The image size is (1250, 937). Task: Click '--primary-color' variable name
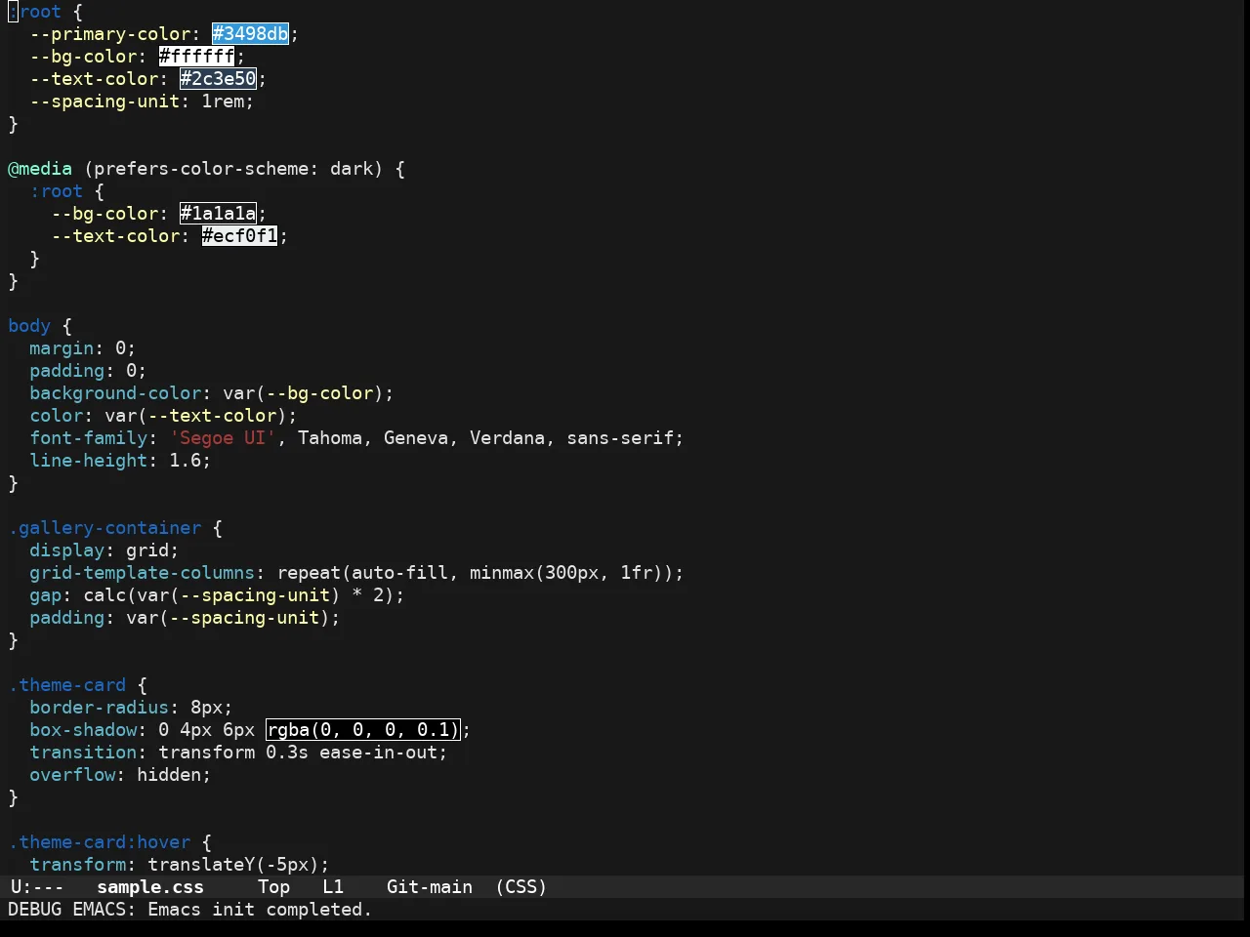pos(109,34)
